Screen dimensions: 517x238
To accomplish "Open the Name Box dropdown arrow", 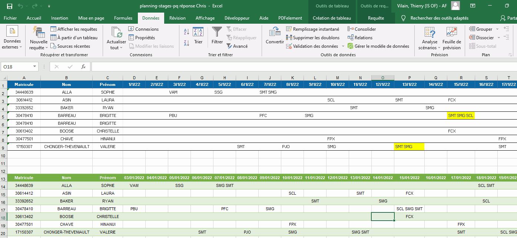I will pos(35,67).
